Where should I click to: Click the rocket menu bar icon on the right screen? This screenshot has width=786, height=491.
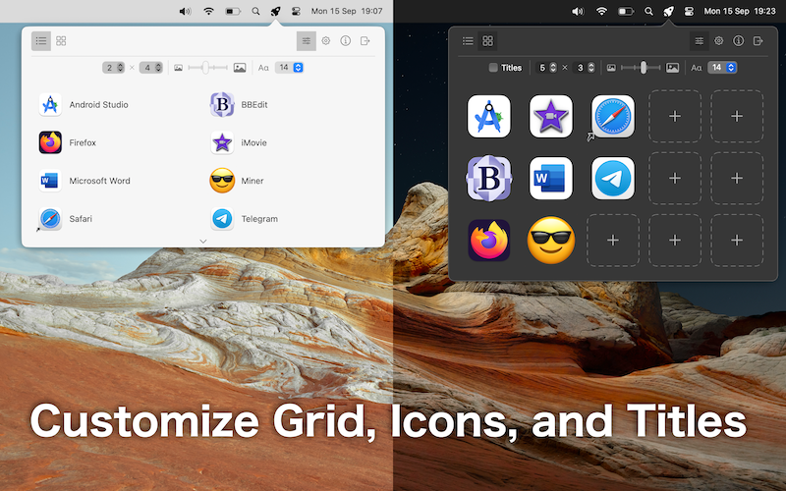coord(668,11)
